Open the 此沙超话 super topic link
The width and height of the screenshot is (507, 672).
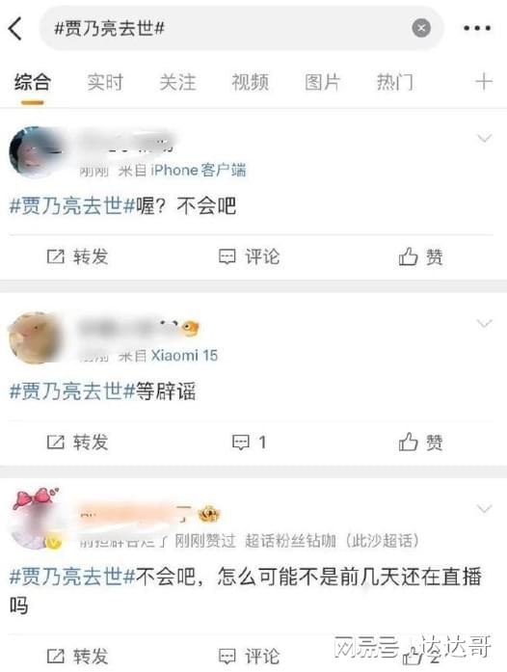coord(384,541)
